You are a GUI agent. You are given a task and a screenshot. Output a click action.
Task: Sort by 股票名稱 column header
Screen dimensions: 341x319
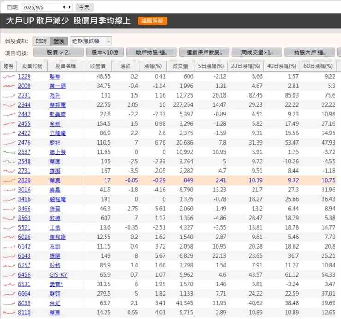[66, 66]
